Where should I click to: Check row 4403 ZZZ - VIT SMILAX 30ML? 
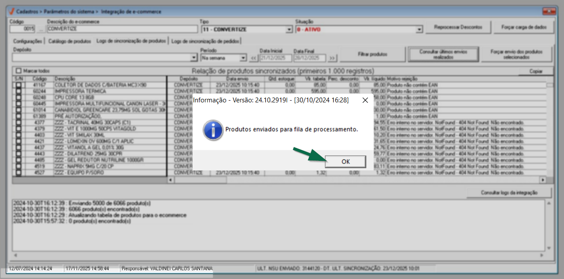(x=19, y=135)
